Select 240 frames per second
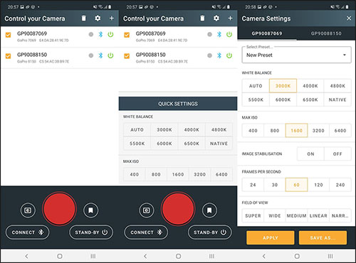The image size is (356, 263). click(x=340, y=185)
